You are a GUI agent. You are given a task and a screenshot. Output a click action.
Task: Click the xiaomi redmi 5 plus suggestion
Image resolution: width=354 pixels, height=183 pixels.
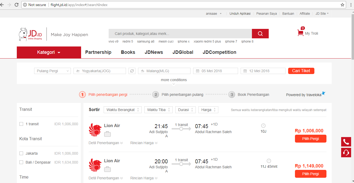pyautogui.click(x=207, y=41)
